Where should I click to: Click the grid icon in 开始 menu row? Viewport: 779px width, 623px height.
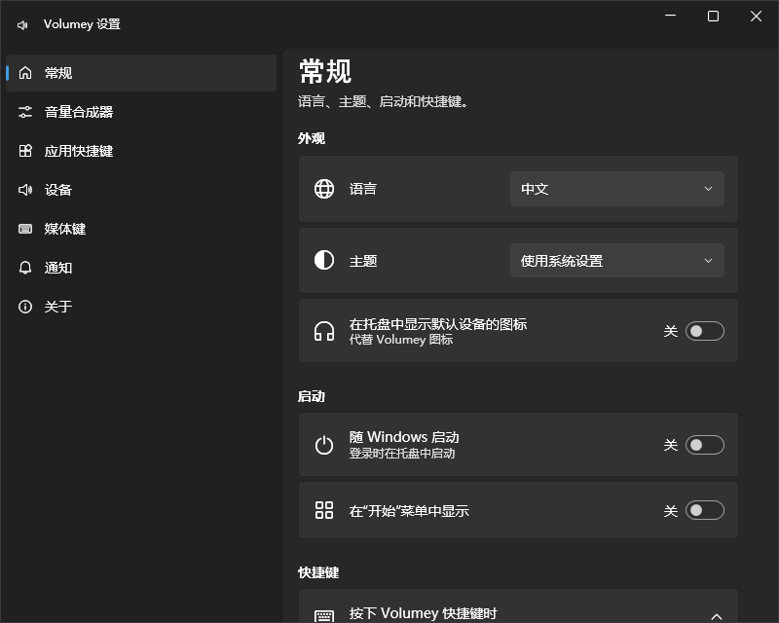point(324,510)
